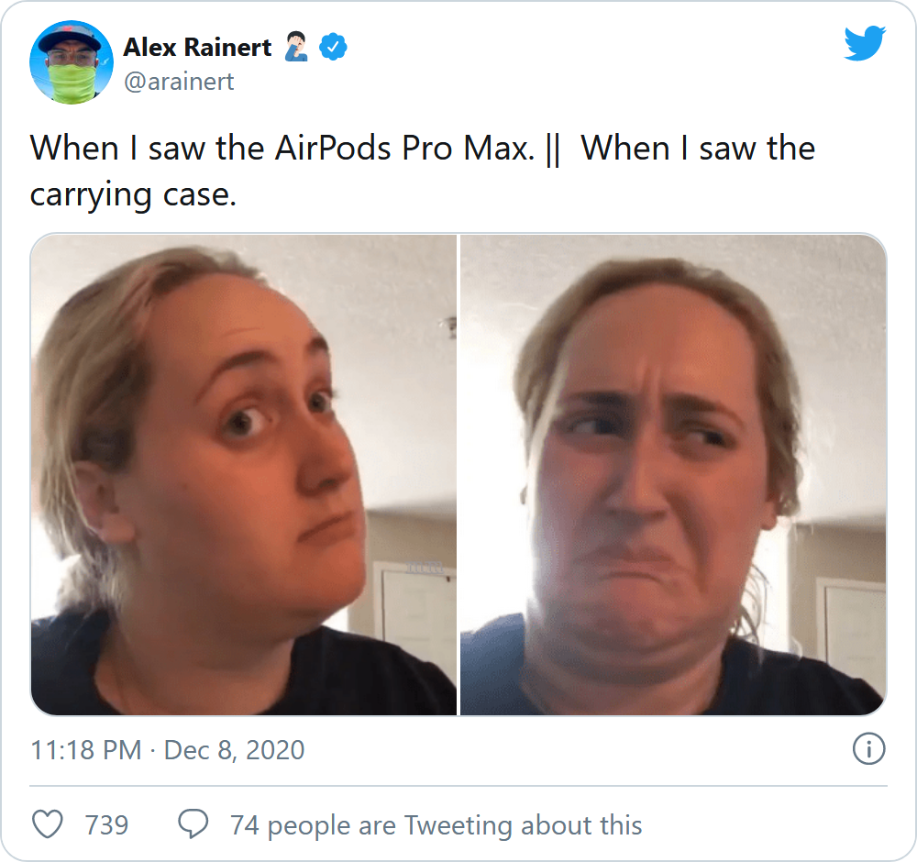Click the 739 likes count

coord(106,825)
